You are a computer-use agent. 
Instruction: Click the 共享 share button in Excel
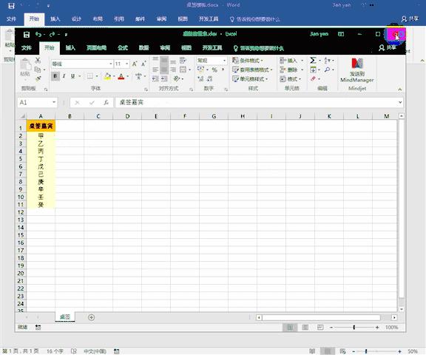[x=388, y=48]
